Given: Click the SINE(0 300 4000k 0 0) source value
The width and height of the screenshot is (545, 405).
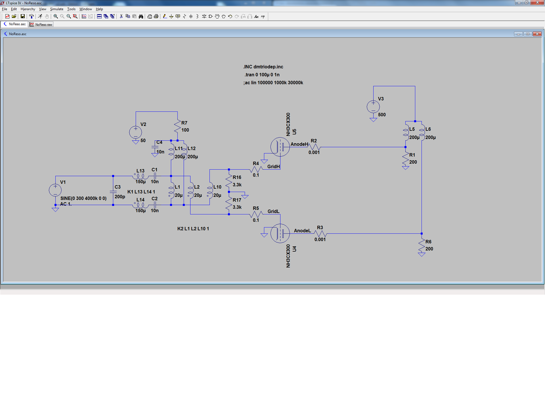Looking at the screenshot, I should coord(83,198).
